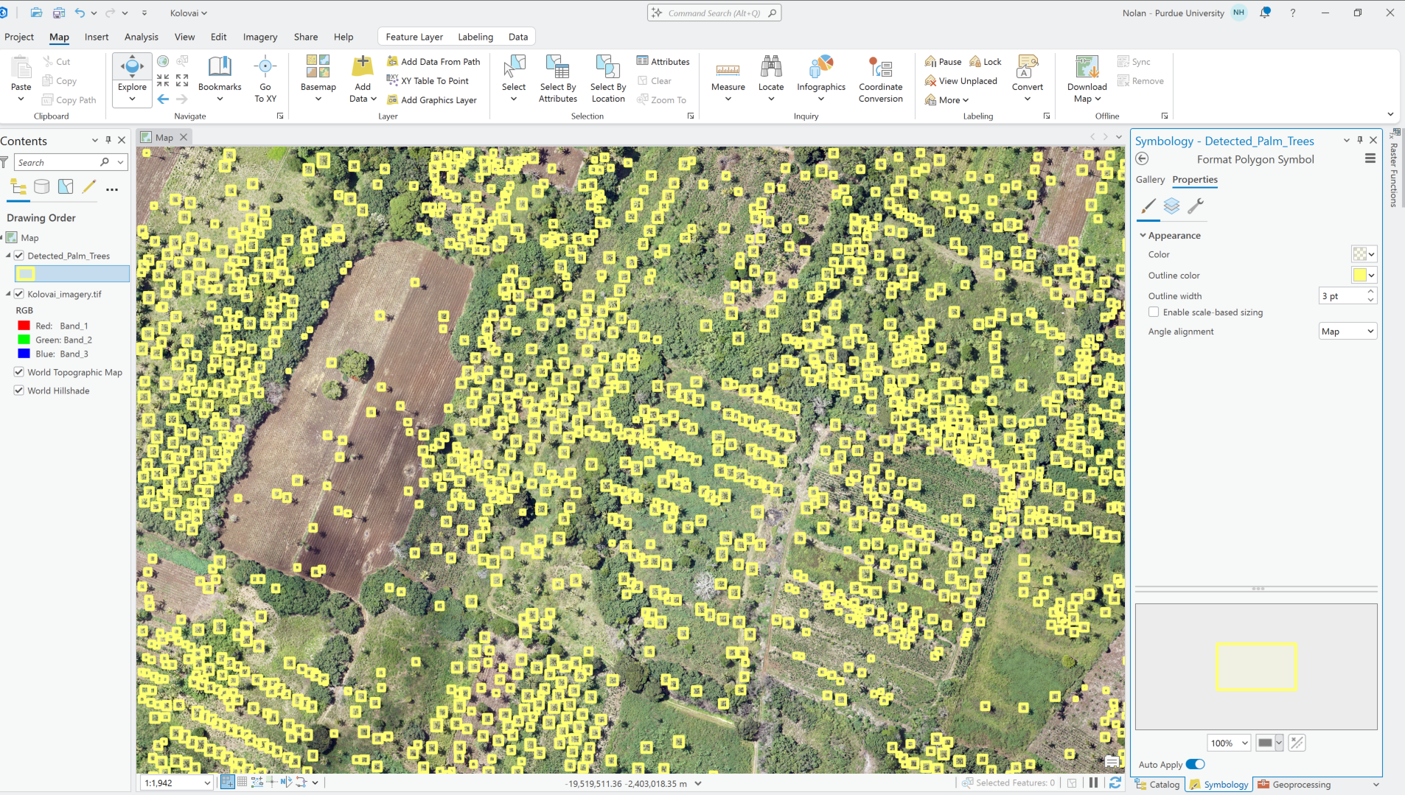The height and width of the screenshot is (795, 1405).
Task: Open the map scale dropdown
Action: coord(207,783)
